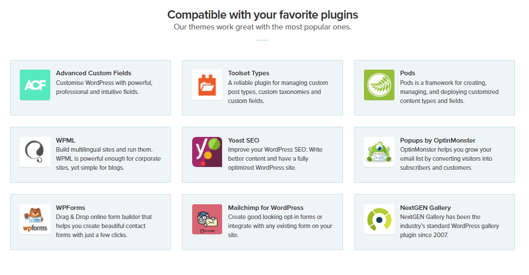The image size is (529, 275).
Task: Click the NextGEN Gallery heading
Action: click(426, 208)
